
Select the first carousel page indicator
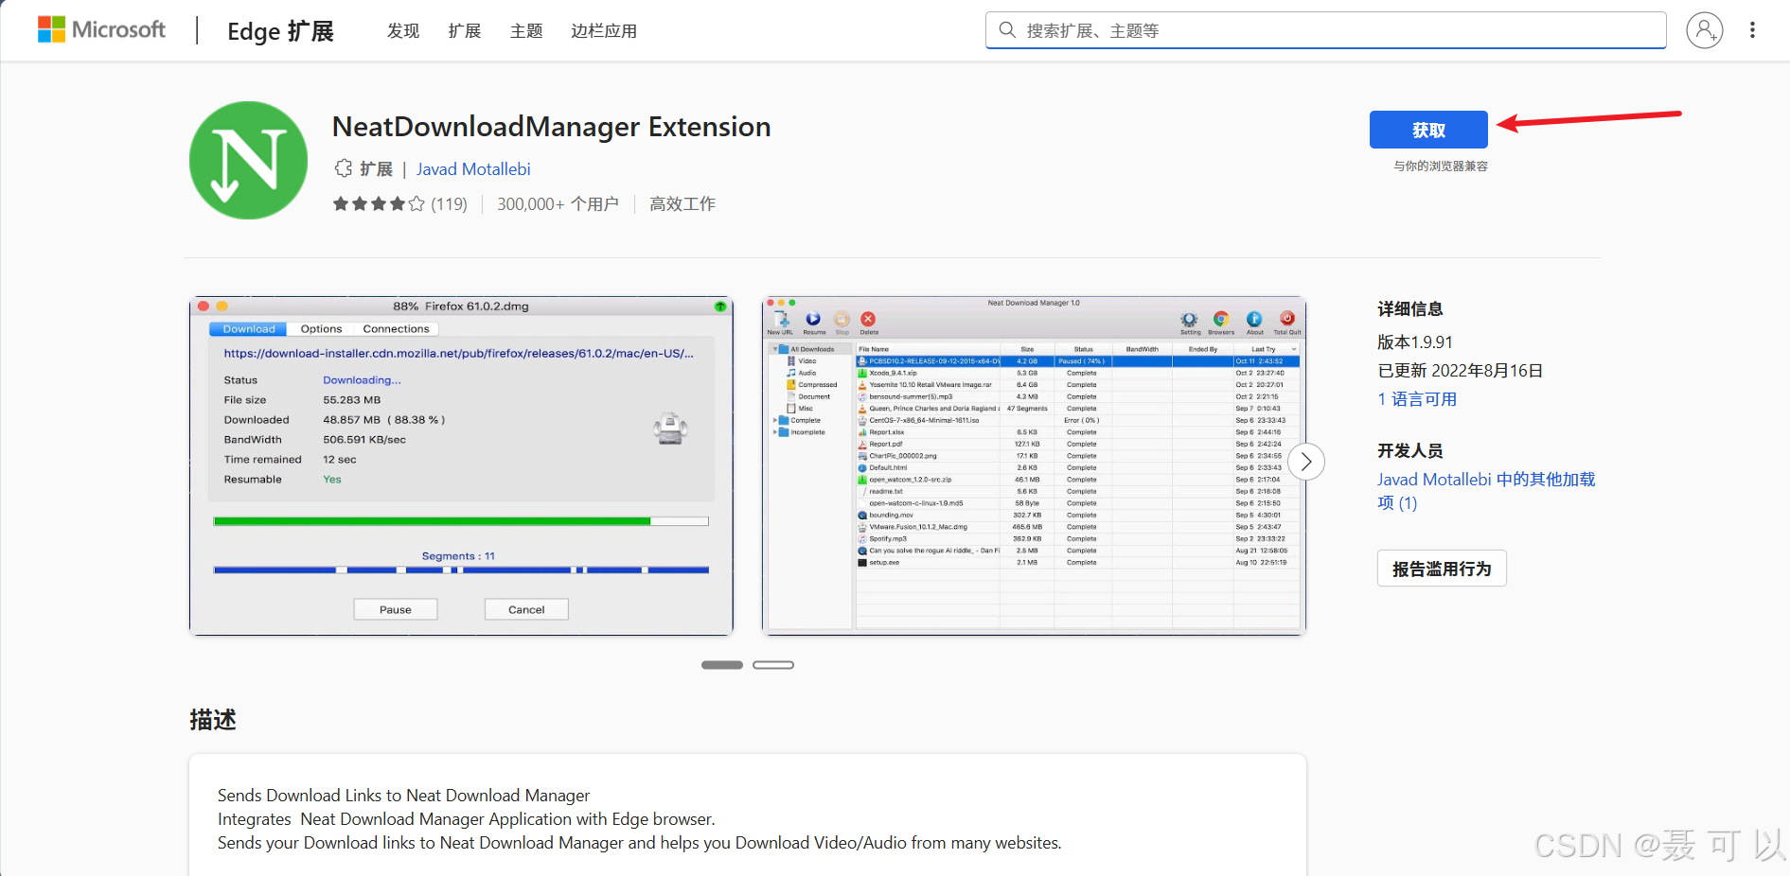tap(722, 665)
